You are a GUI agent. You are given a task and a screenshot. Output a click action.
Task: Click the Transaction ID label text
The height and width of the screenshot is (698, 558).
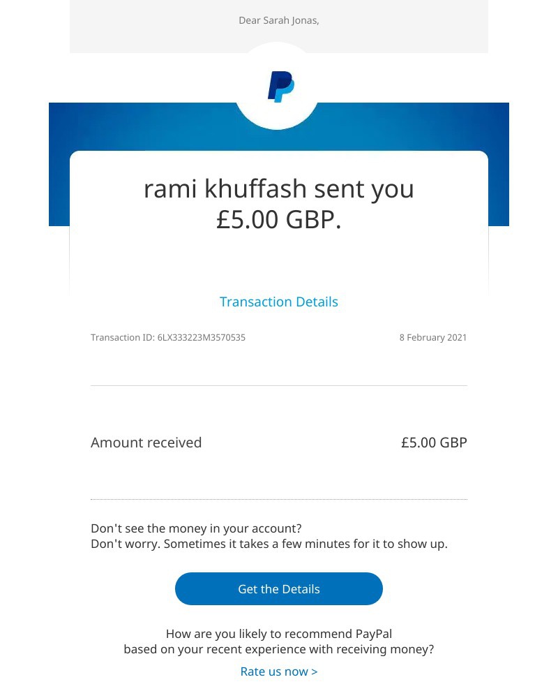(x=123, y=337)
